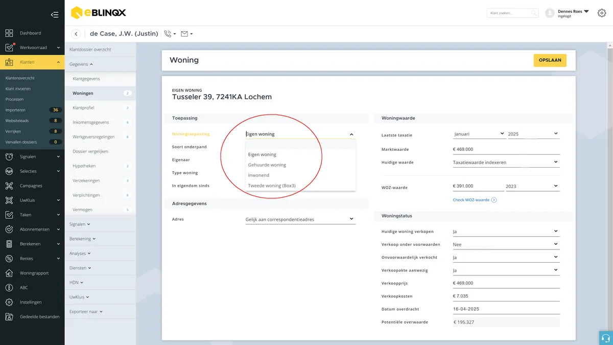Collapse sidebar with hamburger arrow icon

pyautogui.click(x=55, y=15)
